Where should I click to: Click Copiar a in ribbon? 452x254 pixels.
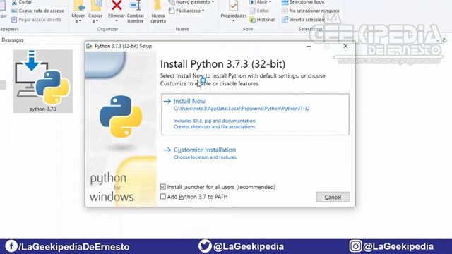tap(95, 11)
